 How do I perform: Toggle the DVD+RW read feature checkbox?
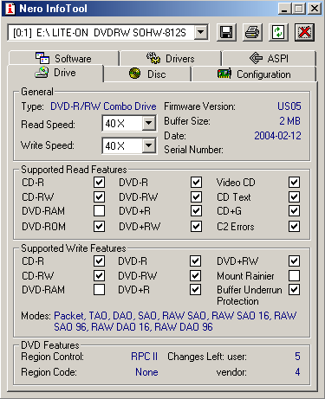pyautogui.click(x=196, y=226)
